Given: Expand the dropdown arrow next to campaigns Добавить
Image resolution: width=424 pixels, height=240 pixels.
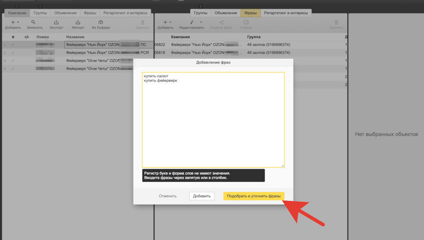Looking at the screenshot, I should pyautogui.click(x=18, y=22).
